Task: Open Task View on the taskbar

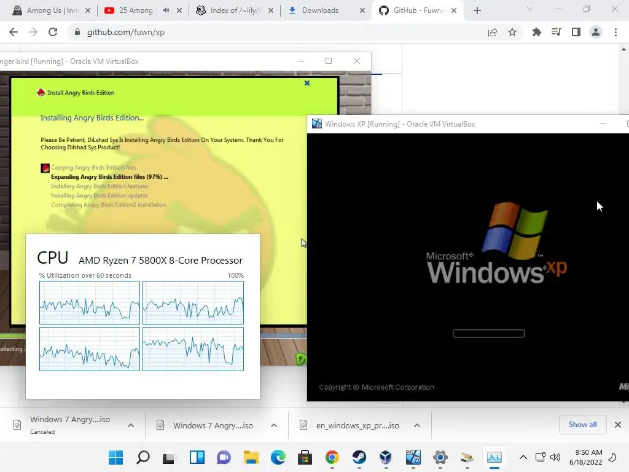Action: tap(170, 457)
